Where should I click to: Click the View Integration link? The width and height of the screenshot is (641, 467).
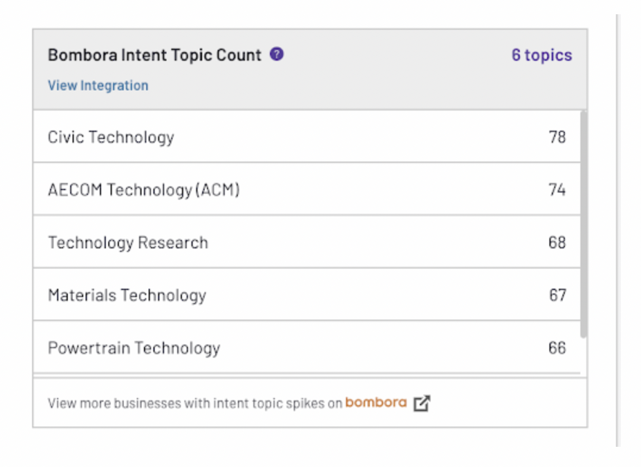pos(98,86)
